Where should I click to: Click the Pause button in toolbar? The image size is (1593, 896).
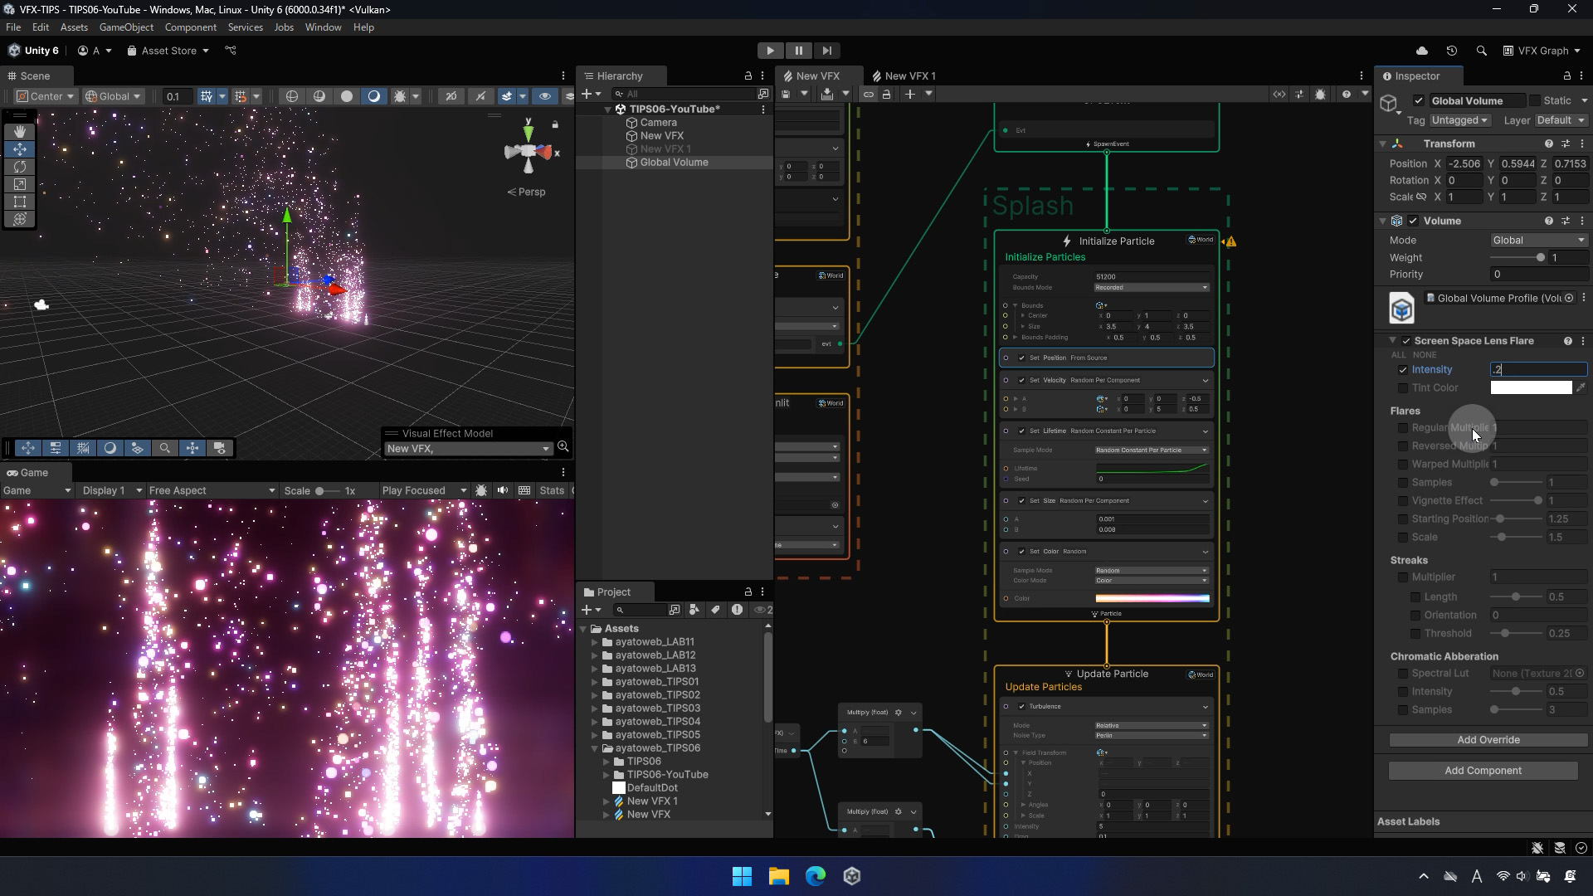[x=798, y=51]
